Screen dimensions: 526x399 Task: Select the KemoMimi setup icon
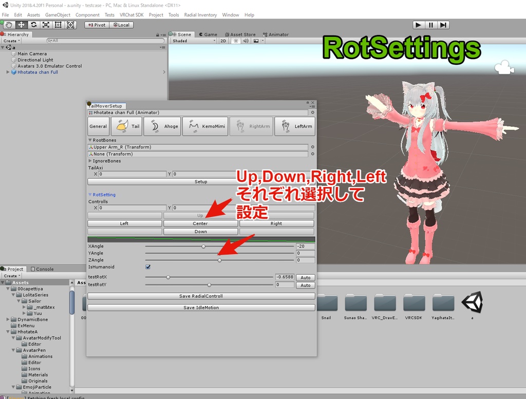point(205,126)
